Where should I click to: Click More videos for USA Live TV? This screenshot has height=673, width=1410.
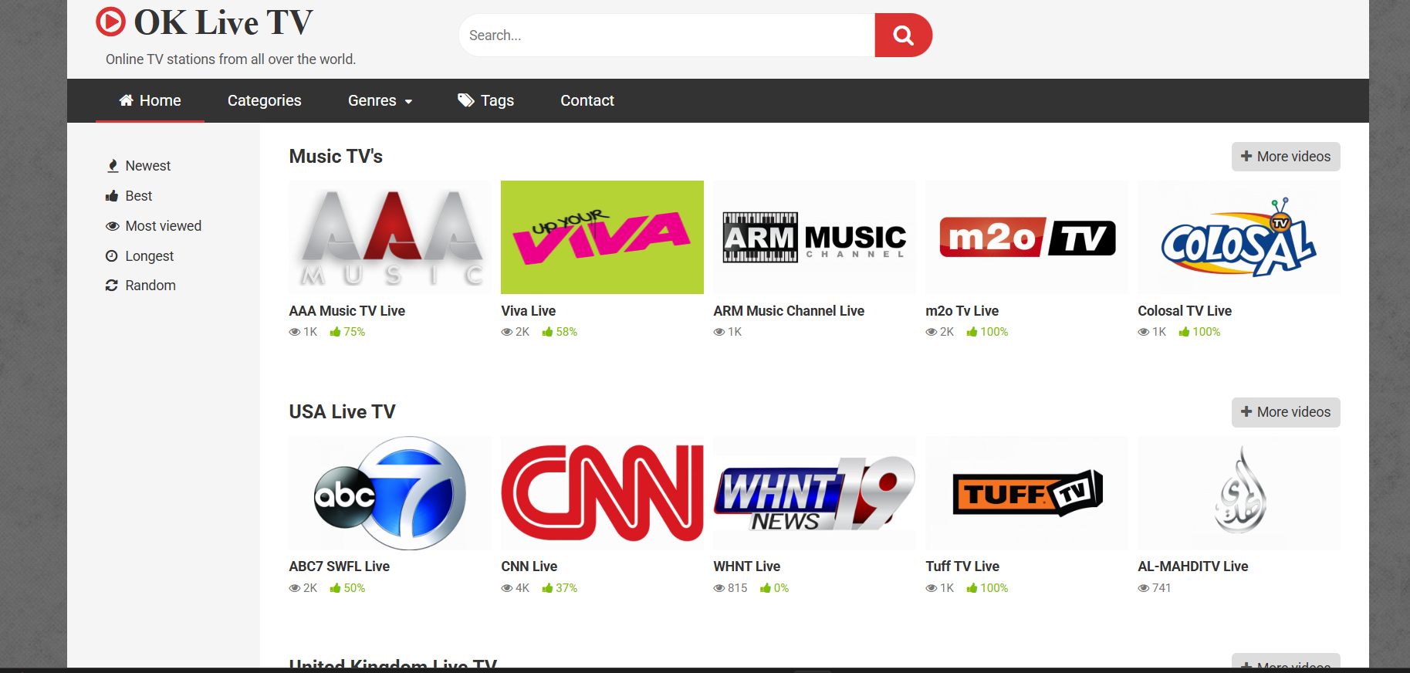(1286, 412)
